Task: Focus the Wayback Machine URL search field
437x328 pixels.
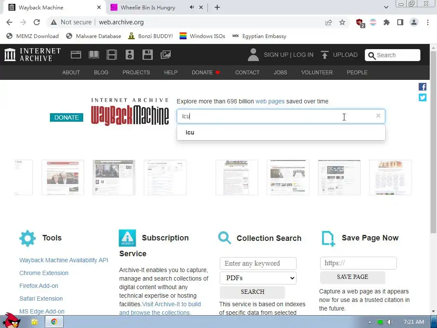Action: [x=281, y=116]
